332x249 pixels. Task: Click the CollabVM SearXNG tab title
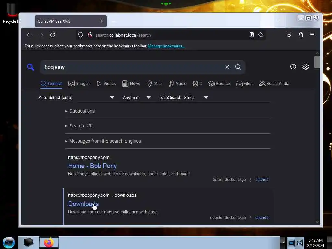[54, 21]
